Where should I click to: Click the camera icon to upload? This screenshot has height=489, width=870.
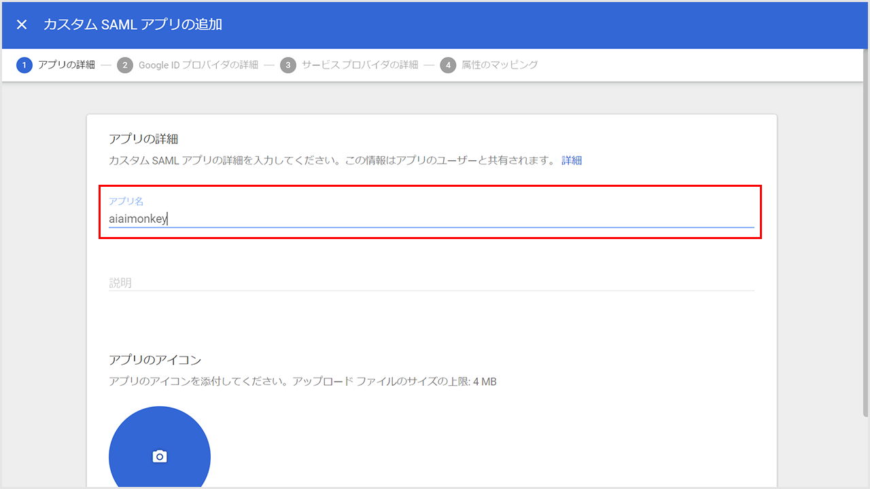click(160, 456)
